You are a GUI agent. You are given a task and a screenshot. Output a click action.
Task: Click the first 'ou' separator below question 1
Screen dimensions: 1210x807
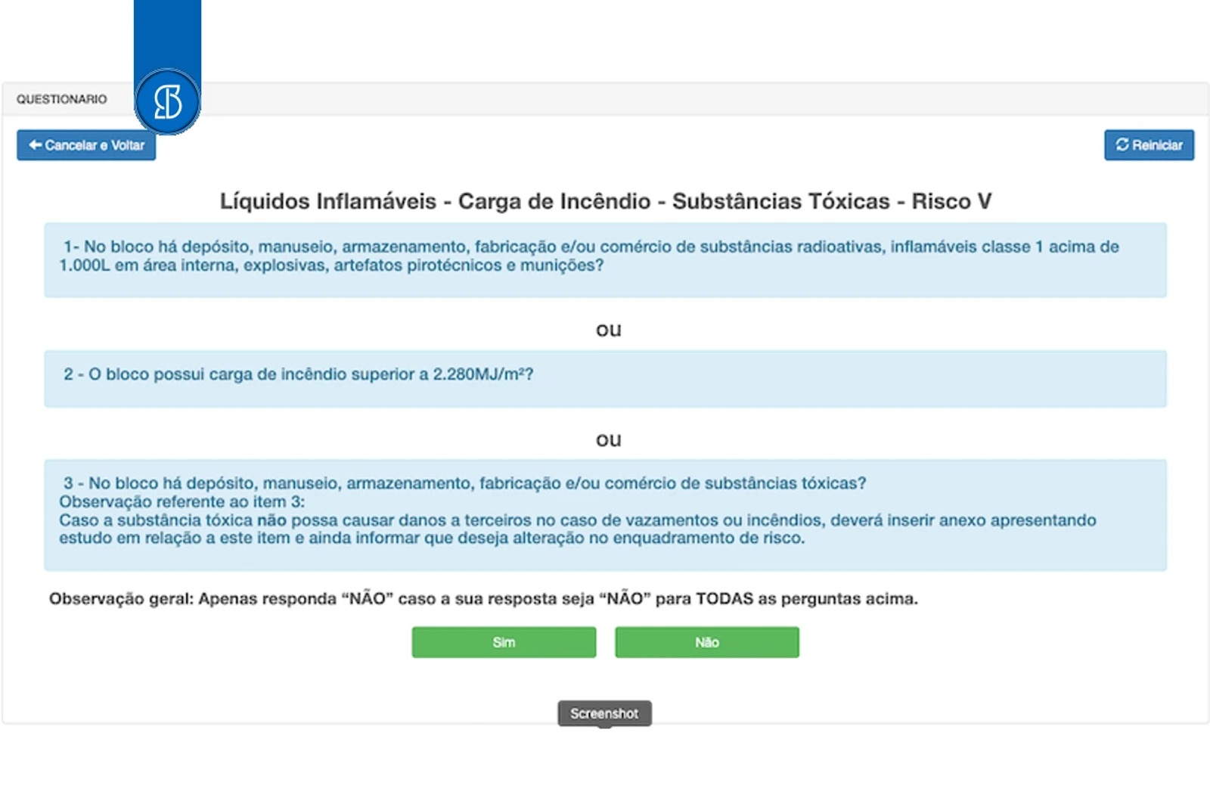pos(609,331)
